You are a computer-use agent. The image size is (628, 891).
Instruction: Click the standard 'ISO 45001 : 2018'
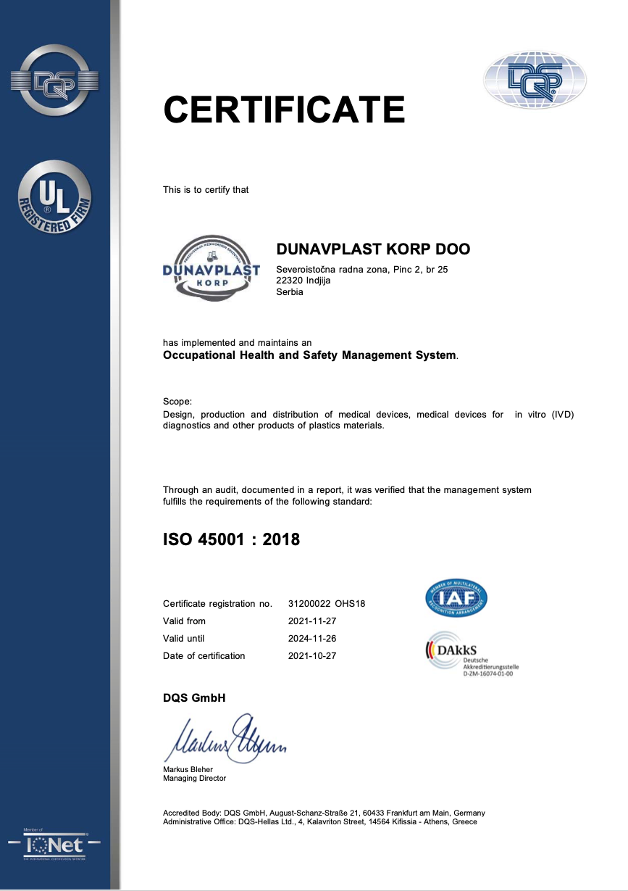point(231,540)
